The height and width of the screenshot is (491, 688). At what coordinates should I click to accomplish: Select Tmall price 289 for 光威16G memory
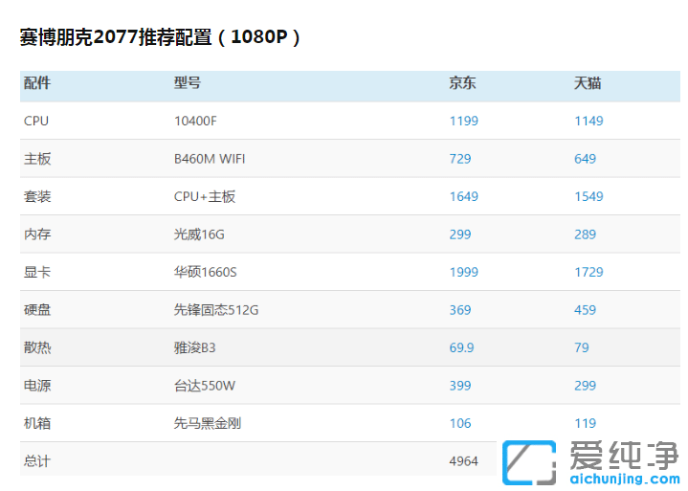[585, 234]
